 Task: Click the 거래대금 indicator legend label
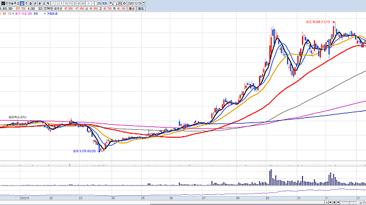point(52,14)
